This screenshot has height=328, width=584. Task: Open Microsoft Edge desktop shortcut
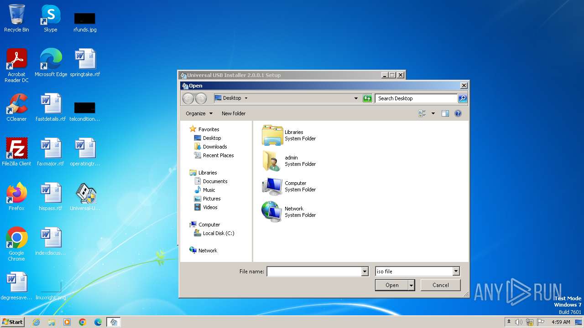click(51, 63)
